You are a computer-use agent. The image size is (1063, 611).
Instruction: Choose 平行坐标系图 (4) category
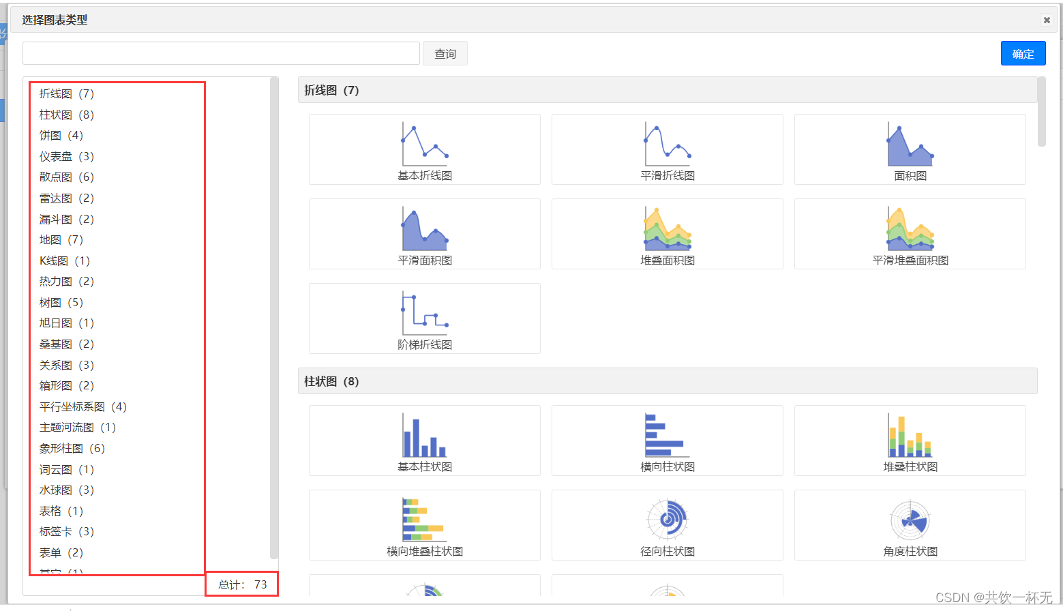pos(83,406)
